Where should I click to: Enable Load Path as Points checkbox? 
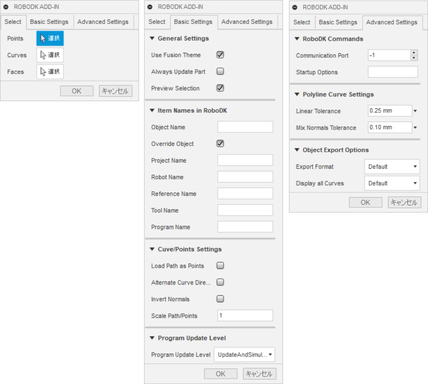[x=220, y=265]
